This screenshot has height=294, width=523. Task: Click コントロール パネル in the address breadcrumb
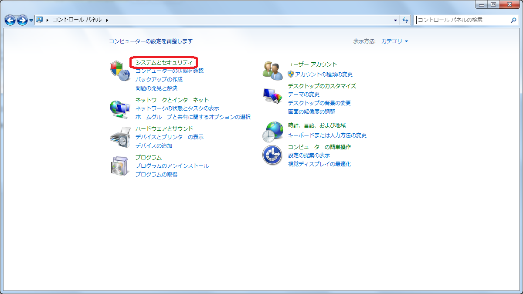[x=77, y=20]
